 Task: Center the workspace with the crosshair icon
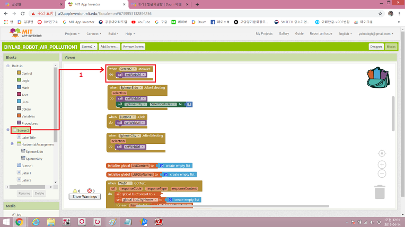(x=382, y=153)
